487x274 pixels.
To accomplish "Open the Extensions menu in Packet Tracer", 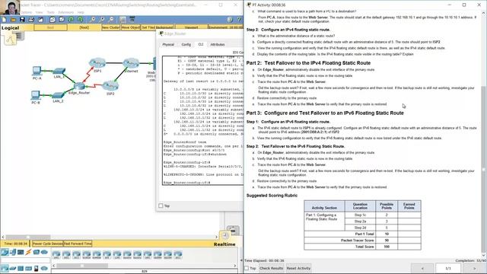I will [66, 12].
